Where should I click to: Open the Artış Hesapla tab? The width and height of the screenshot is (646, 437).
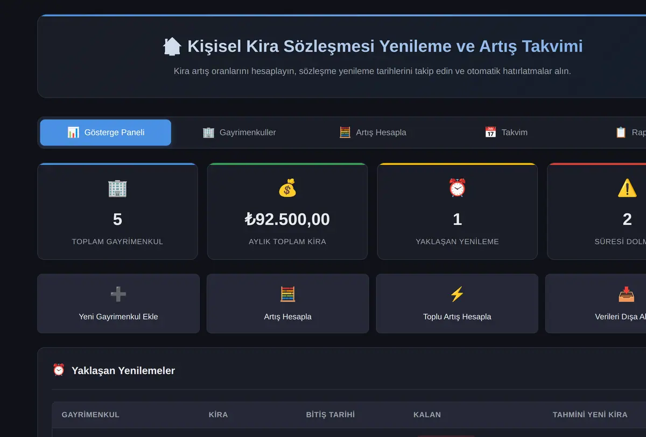[373, 133]
